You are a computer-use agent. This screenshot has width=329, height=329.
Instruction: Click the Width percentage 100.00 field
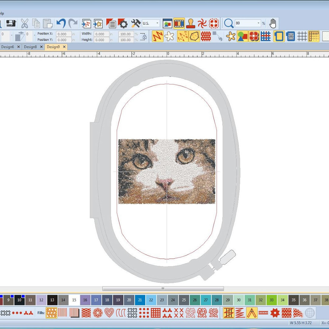coord(126,34)
